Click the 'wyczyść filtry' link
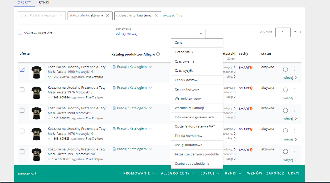 click(172, 15)
